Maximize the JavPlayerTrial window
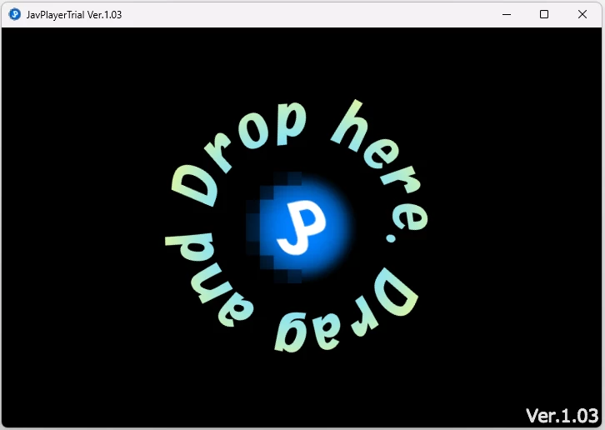Image resolution: width=605 pixels, height=430 pixels. point(544,14)
